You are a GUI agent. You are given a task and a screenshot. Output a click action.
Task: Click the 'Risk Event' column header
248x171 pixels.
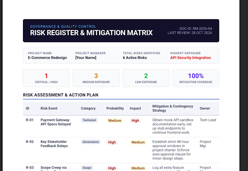coord(49,108)
